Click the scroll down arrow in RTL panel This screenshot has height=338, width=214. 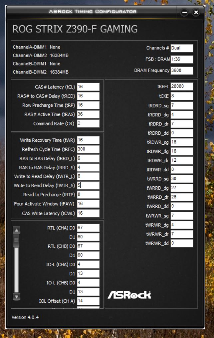tap(17, 297)
